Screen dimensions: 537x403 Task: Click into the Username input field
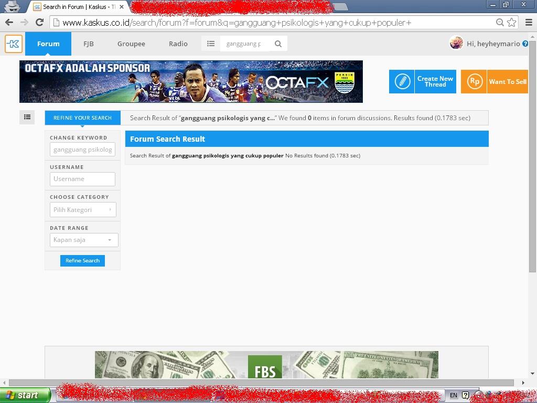tap(82, 179)
